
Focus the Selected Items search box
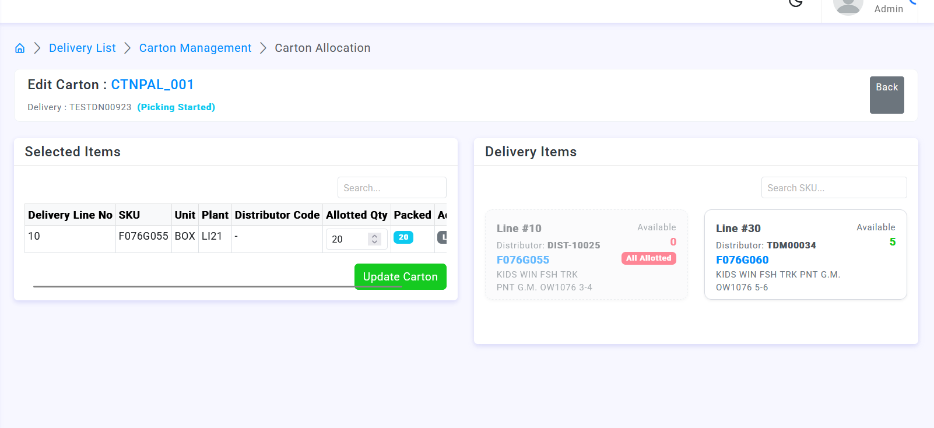tap(392, 188)
